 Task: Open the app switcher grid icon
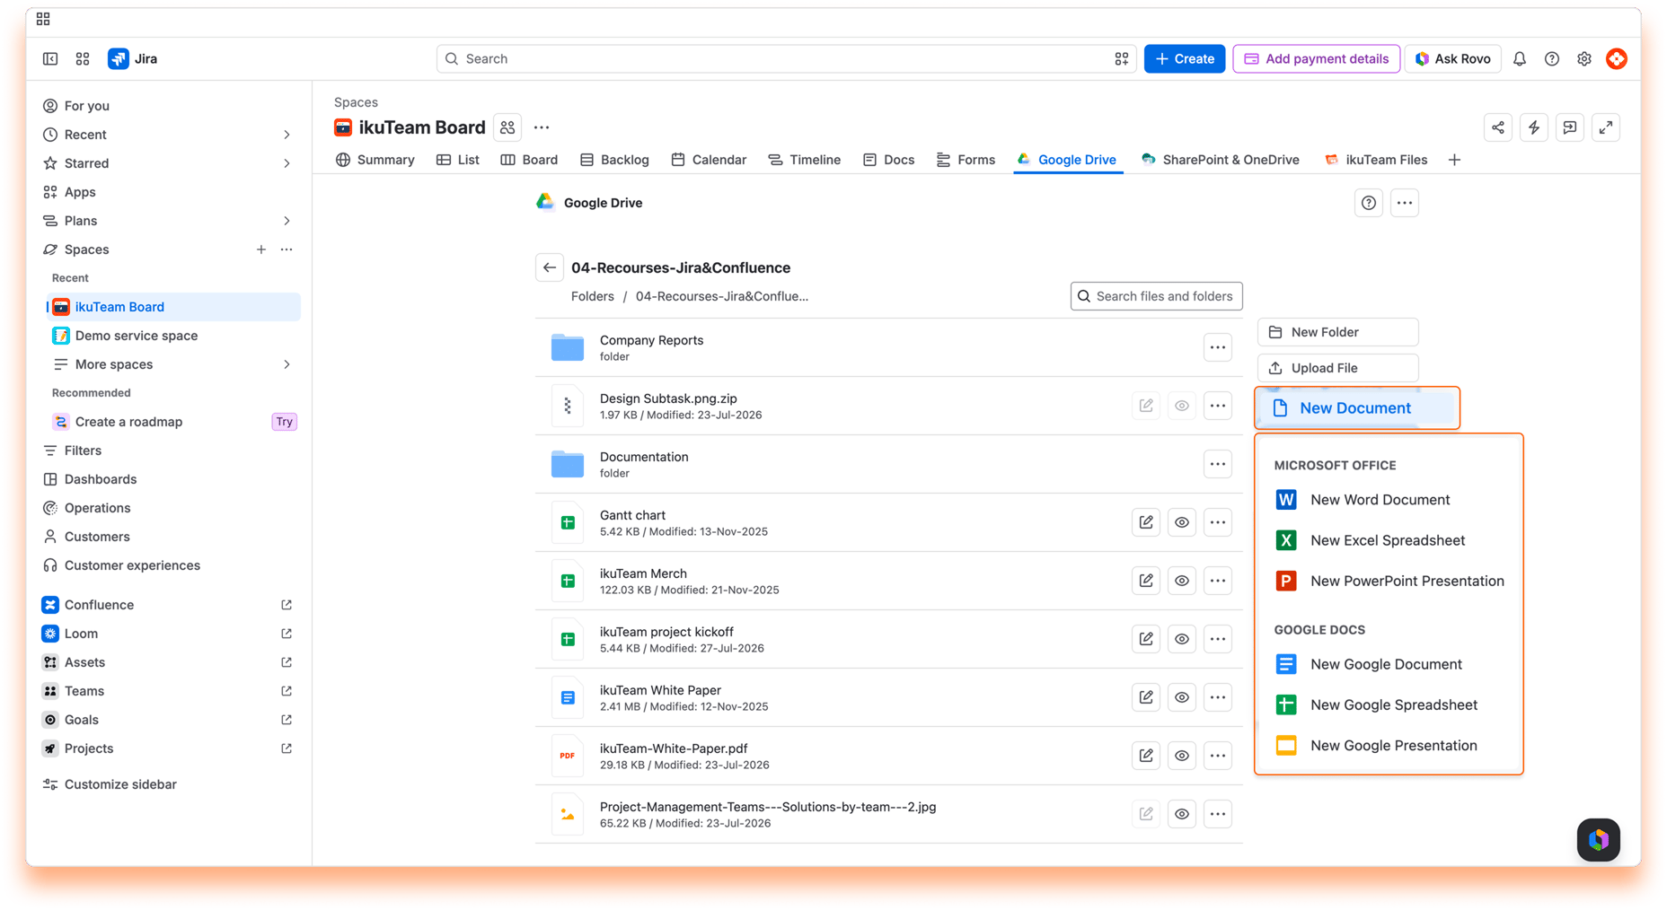pos(83,59)
